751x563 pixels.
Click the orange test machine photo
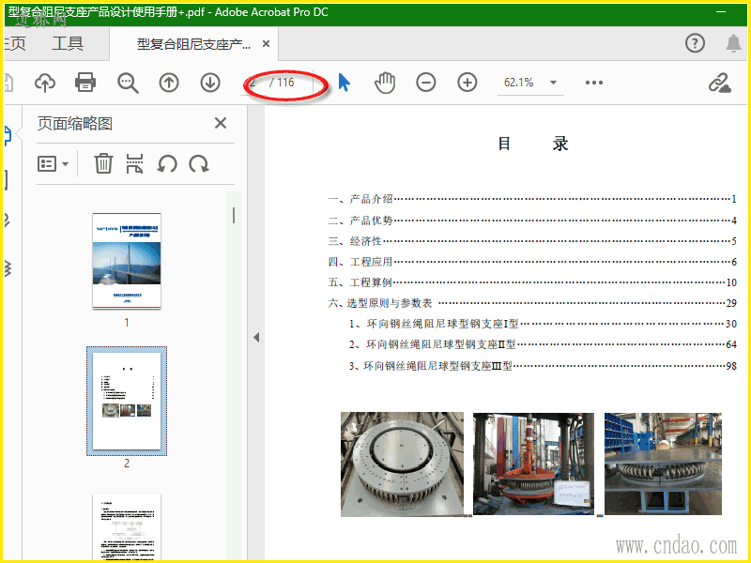click(533, 464)
